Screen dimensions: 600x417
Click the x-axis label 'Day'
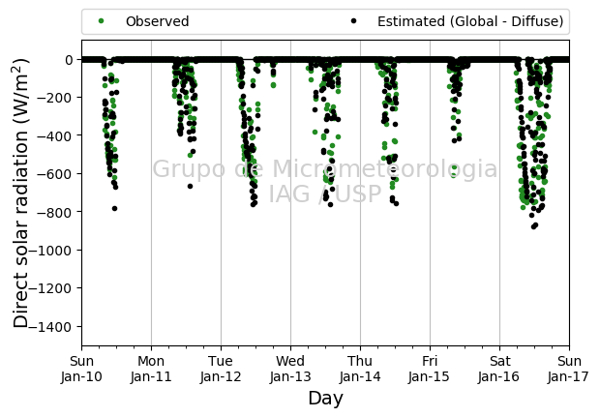(325, 399)
